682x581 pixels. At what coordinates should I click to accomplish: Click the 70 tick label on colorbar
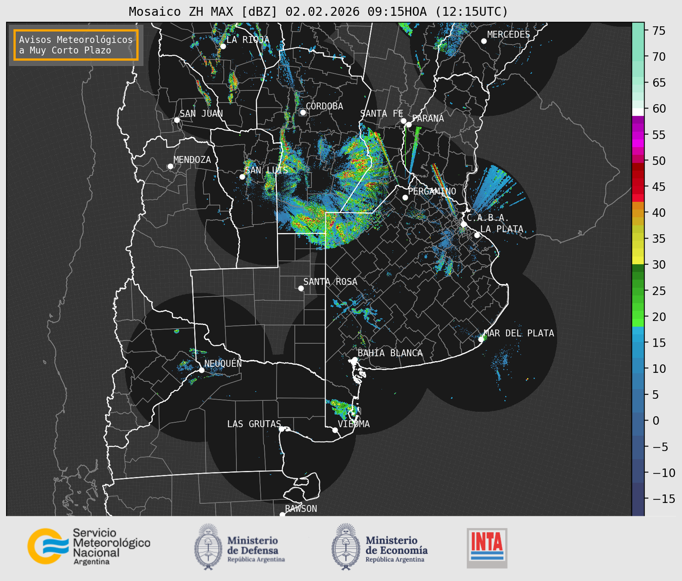(x=659, y=57)
